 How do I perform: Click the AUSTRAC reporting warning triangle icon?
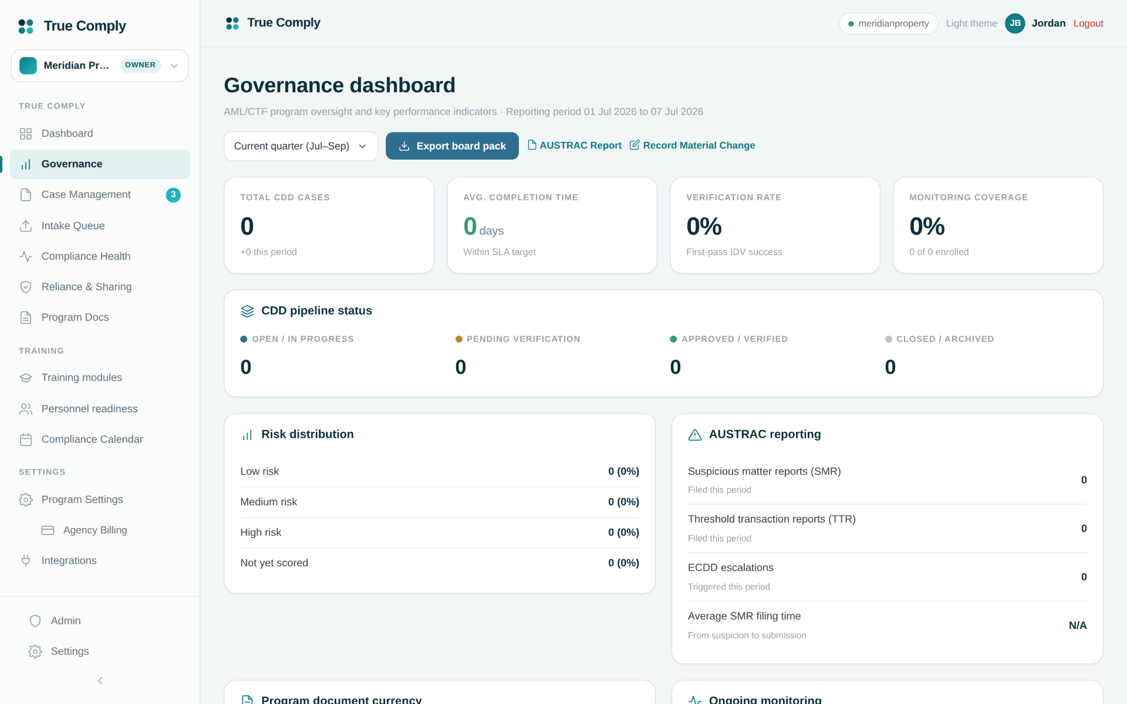click(x=695, y=435)
